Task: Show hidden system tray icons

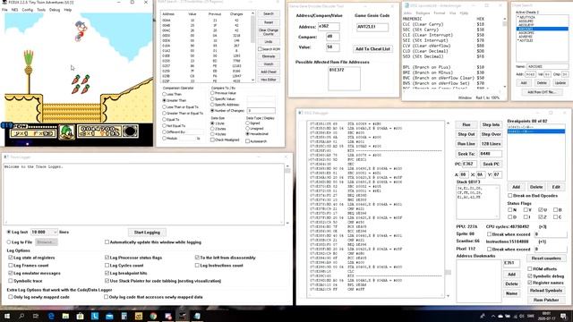Action: (492, 316)
